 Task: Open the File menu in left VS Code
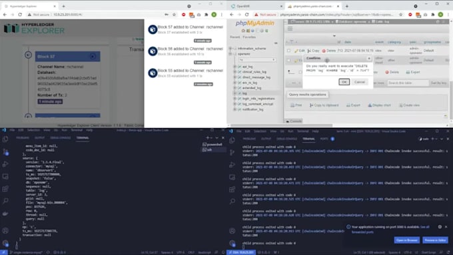tap(12, 130)
